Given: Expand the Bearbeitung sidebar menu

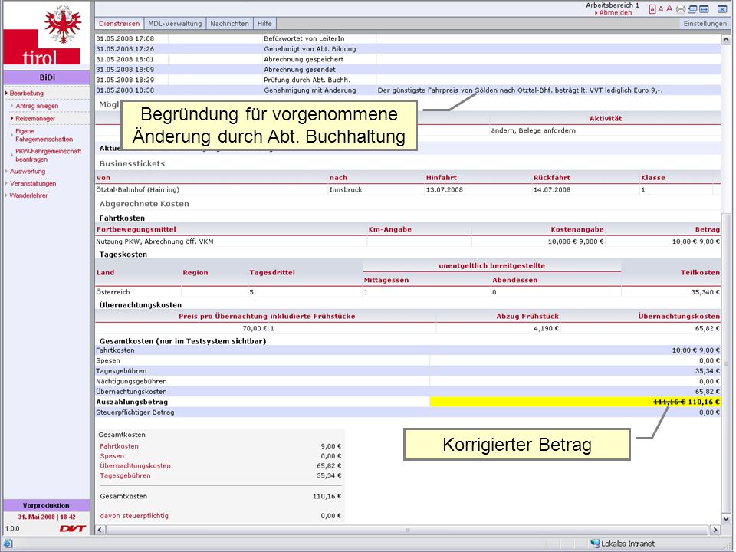Looking at the screenshot, I should tap(26, 93).
